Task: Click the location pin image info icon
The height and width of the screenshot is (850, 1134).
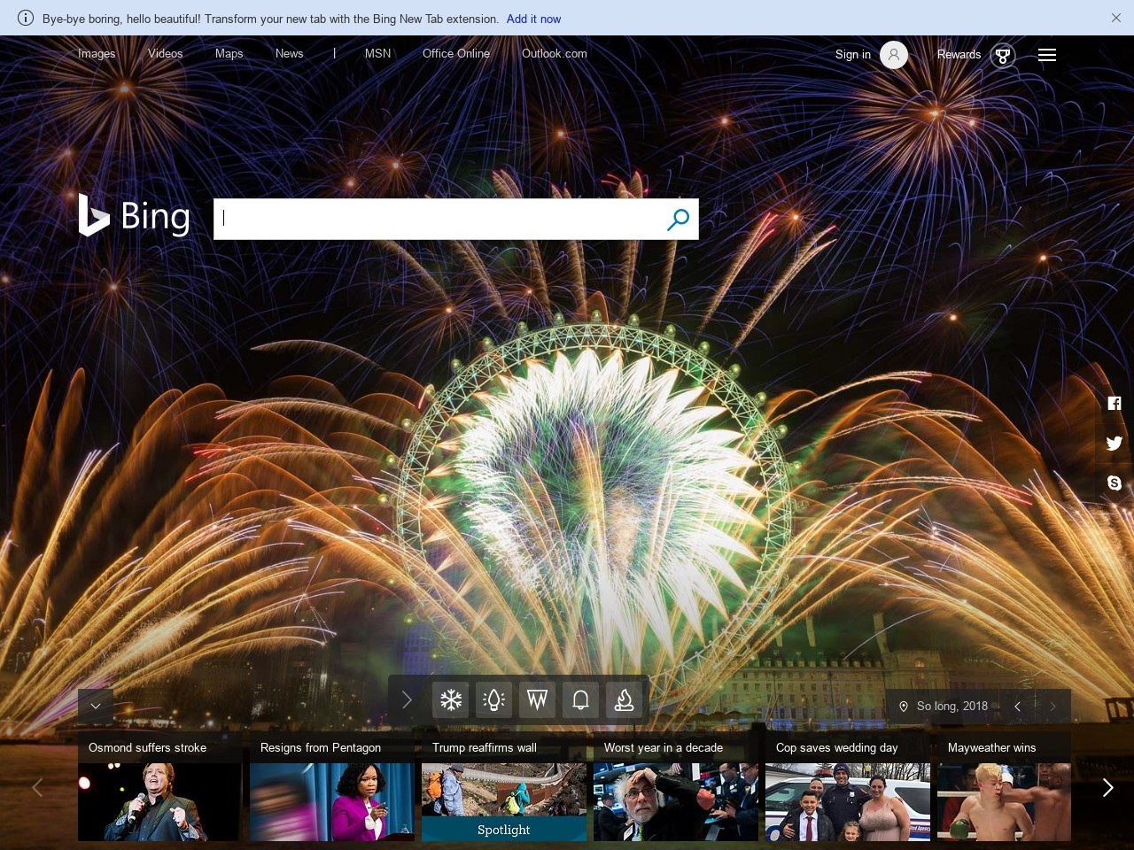Action: click(904, 707)
